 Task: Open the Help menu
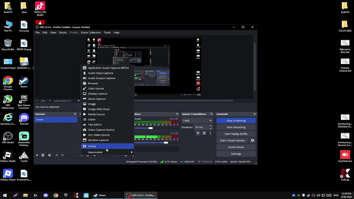point(116,33)
